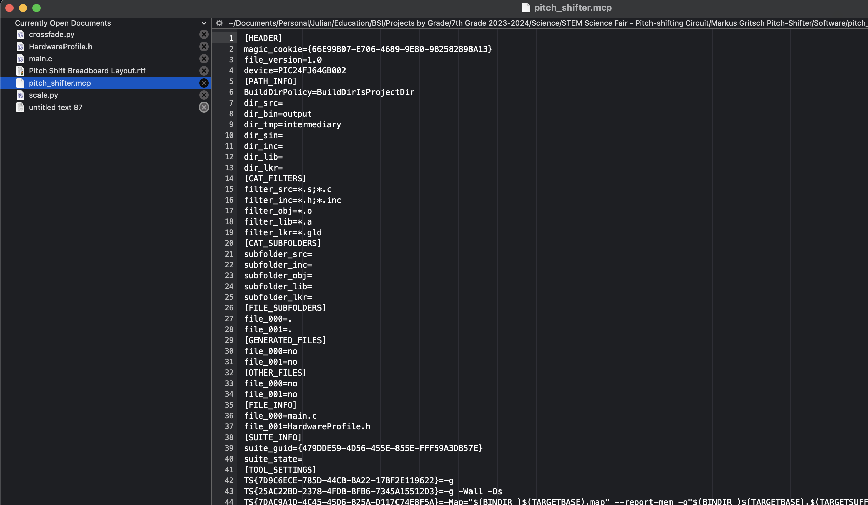Image resolution: width=868 pixels, height=505 pixels.
Task: Click the title bar document proxy icon
Action: click(526, 7)
